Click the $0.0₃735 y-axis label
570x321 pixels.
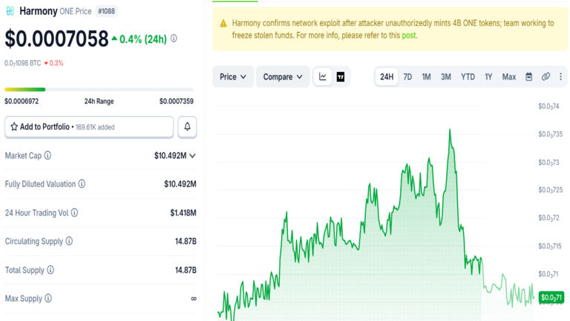coord(551,134)
